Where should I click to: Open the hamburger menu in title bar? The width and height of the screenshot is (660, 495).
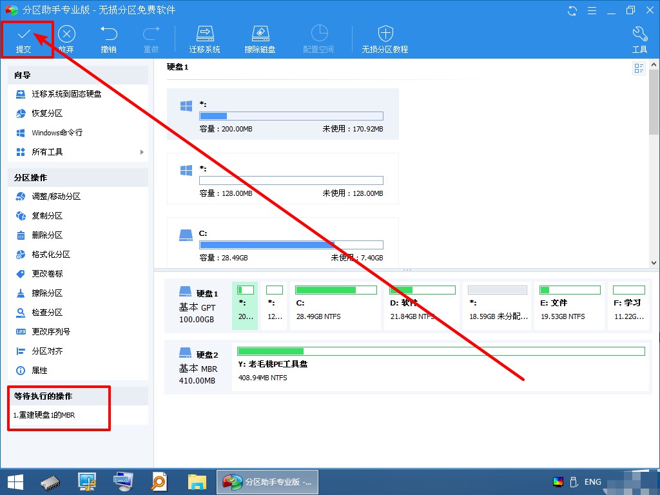592,10
